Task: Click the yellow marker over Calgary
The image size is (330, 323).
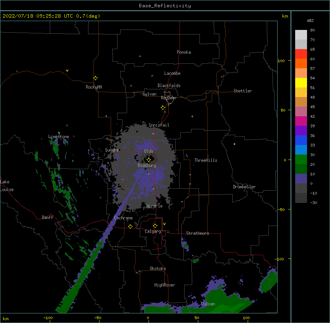Action: (x=155, y=226)
